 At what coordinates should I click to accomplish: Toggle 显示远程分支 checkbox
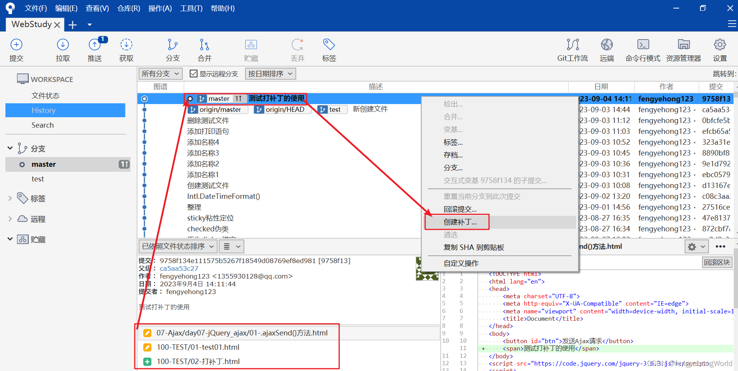point(194,74)
